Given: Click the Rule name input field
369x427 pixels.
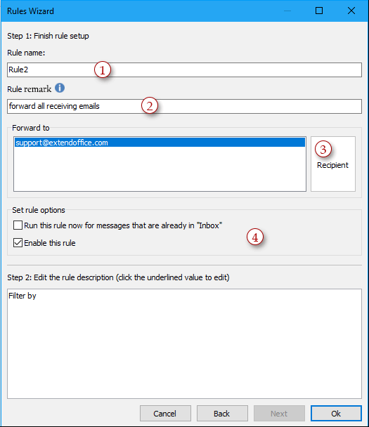Looking at the screenshot, I should [x=184, y=70].
